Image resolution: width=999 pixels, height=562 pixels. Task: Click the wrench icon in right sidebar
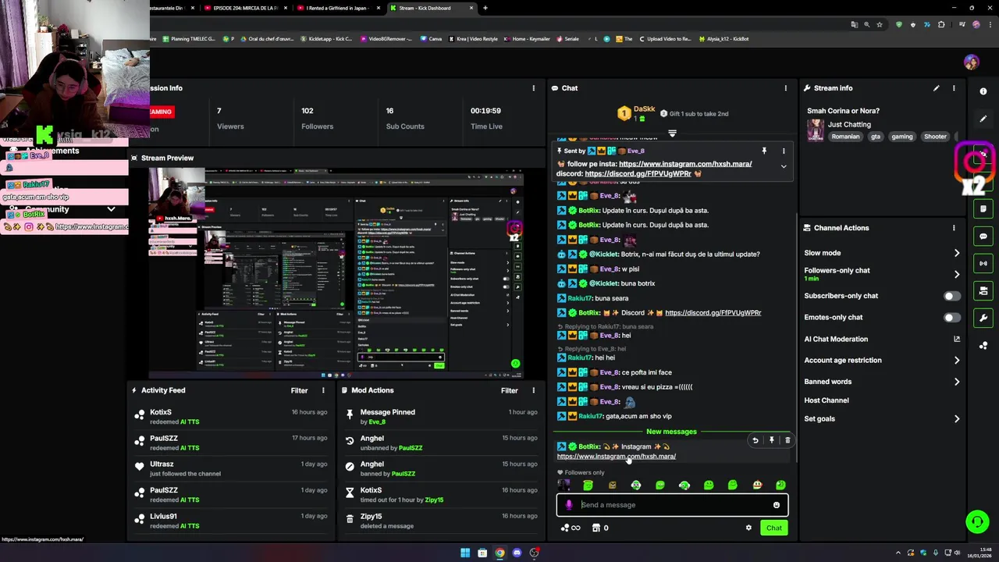pyautogui.click(x=983, y=318)
